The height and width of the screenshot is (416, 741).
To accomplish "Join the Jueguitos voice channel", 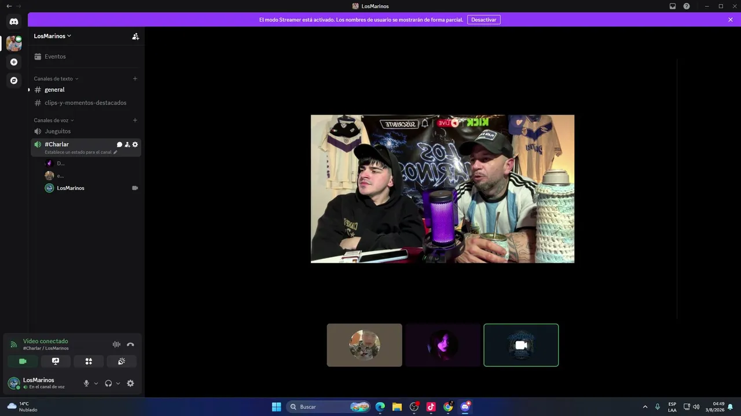I will pos(86,131).
